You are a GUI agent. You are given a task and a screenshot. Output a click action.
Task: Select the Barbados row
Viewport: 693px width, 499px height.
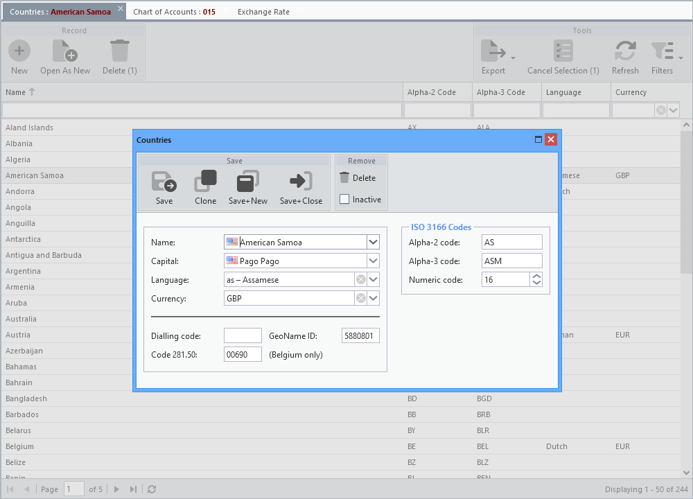341,414
